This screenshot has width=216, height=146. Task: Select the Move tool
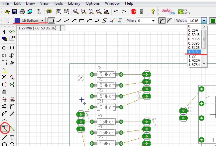coord(4,48)
